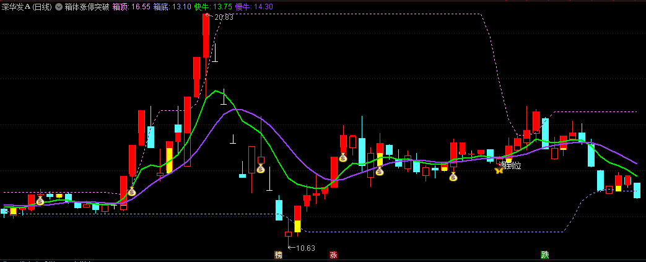646x262 pixels.
Task: Click the second money bag icon from left
Action: tap(131, 191)
